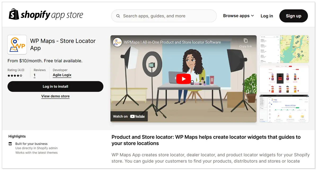This screenshot has height=172, width=318.
Task: Click the Built for your business icon
Action: point(10,144)
